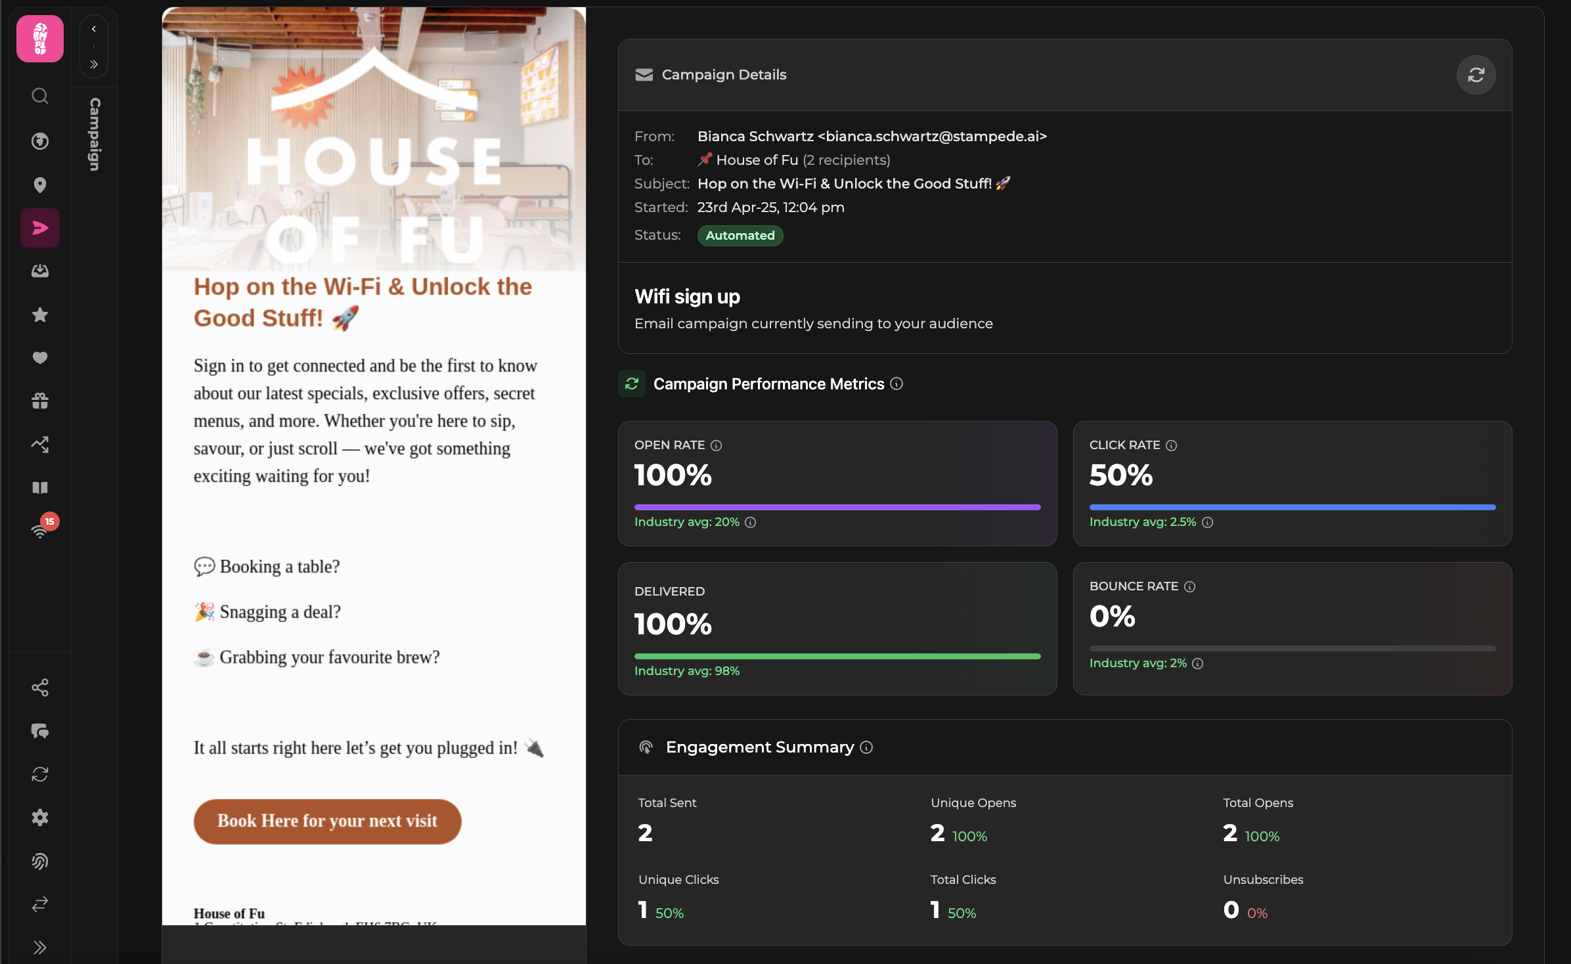Screen dimensions: 1571x964
Task: Click Book Here for your next visit
Action: pos(327,821)
